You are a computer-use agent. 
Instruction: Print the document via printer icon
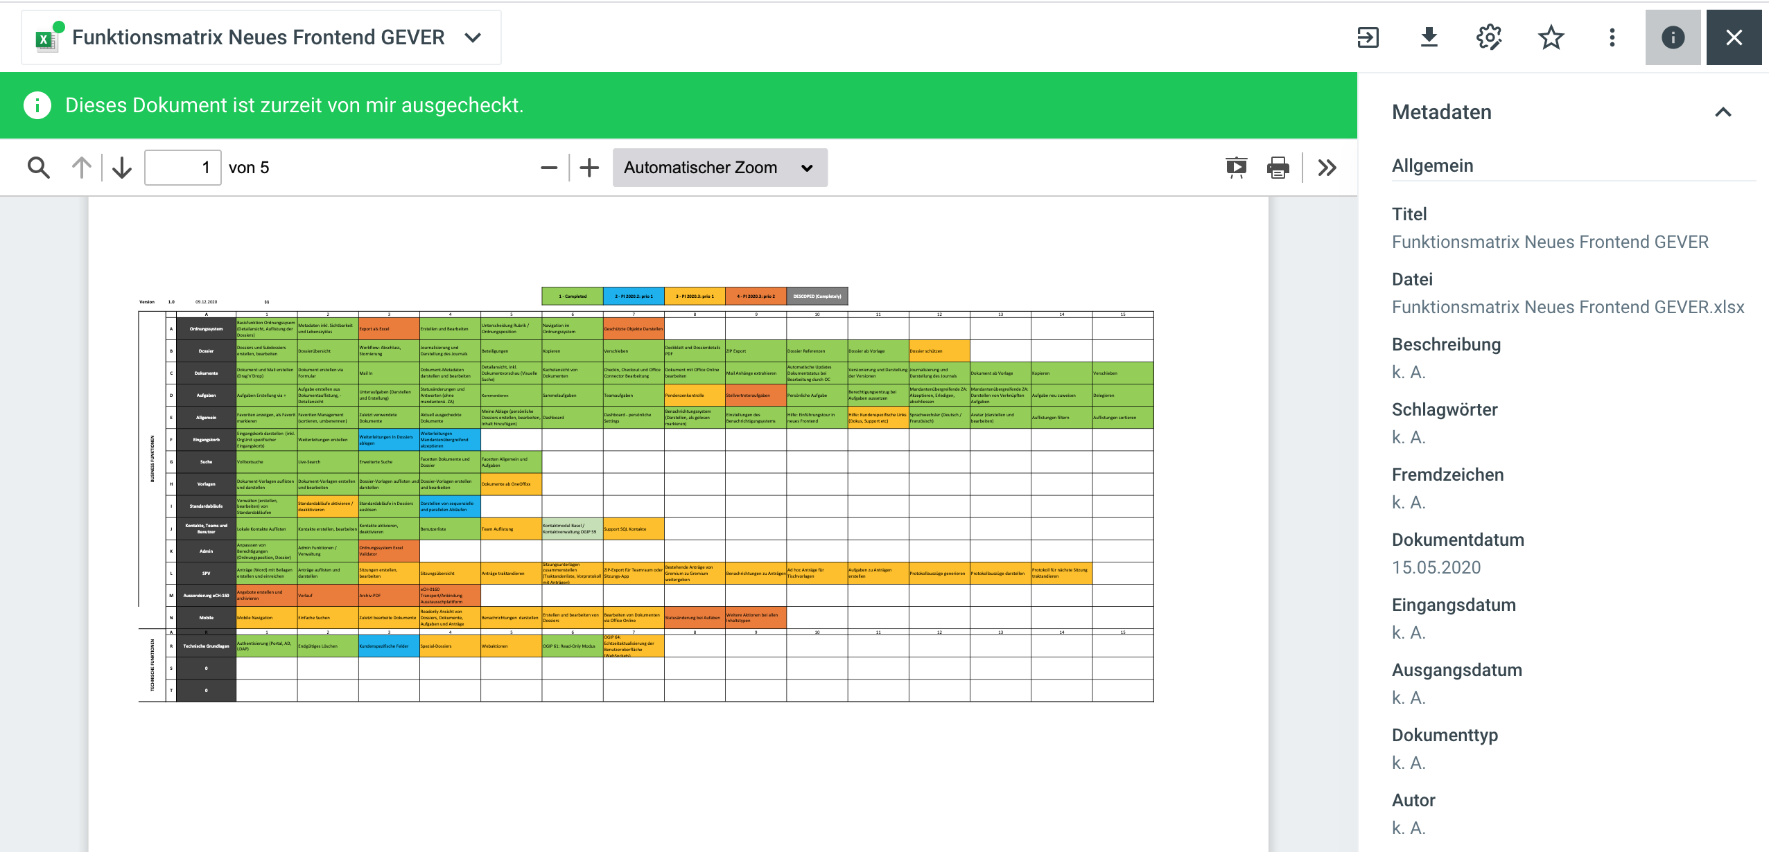click(x=1278, y=168)
